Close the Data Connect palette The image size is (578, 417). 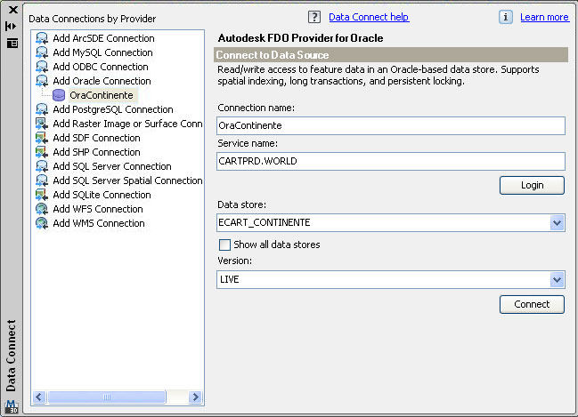pyautogui.click(x=12, y=10)
